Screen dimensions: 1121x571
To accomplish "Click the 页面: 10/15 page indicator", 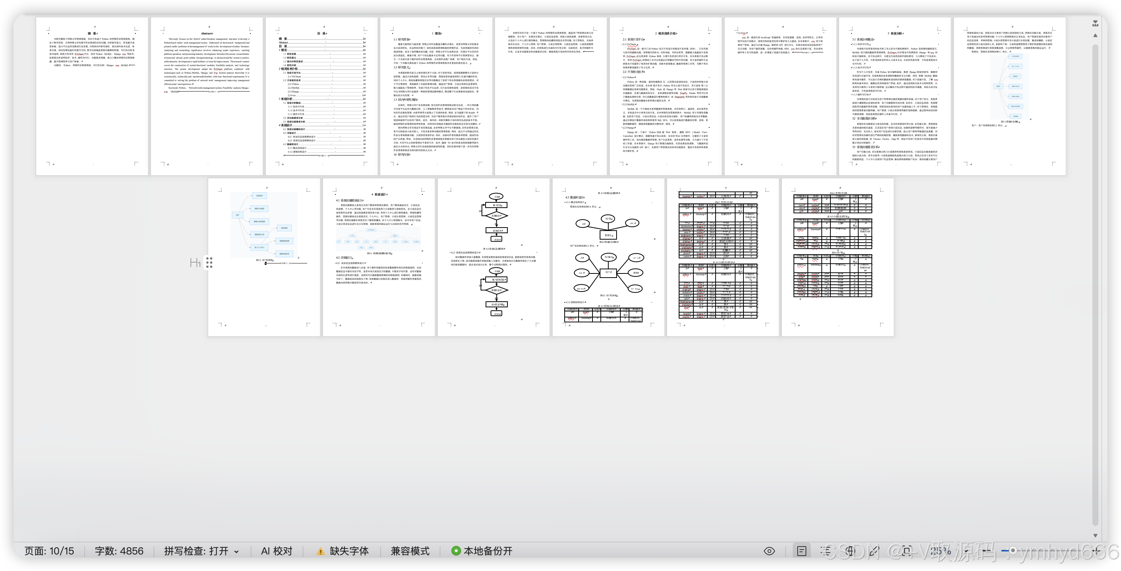I will click(49, 551).
